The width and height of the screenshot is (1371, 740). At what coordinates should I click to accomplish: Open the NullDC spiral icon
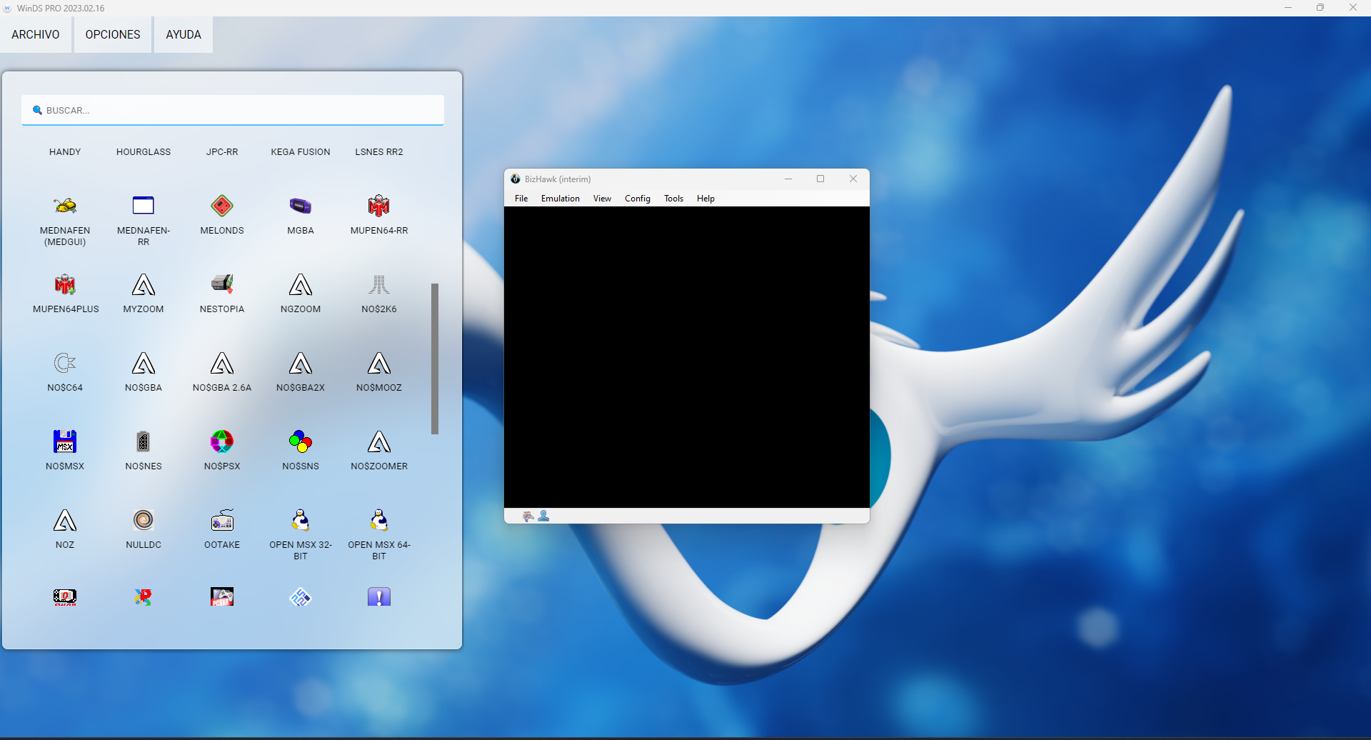point(144,520)
